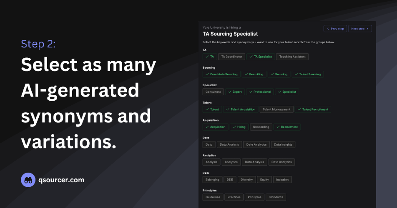
Task: Select the Guidelines chip under Principles
Action: 213,197
